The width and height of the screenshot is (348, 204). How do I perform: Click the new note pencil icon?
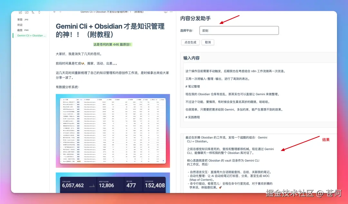point(20,12)
